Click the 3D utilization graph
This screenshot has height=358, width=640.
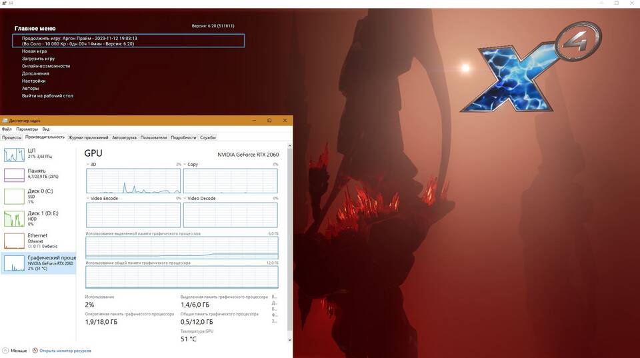(x=133, y=181)
